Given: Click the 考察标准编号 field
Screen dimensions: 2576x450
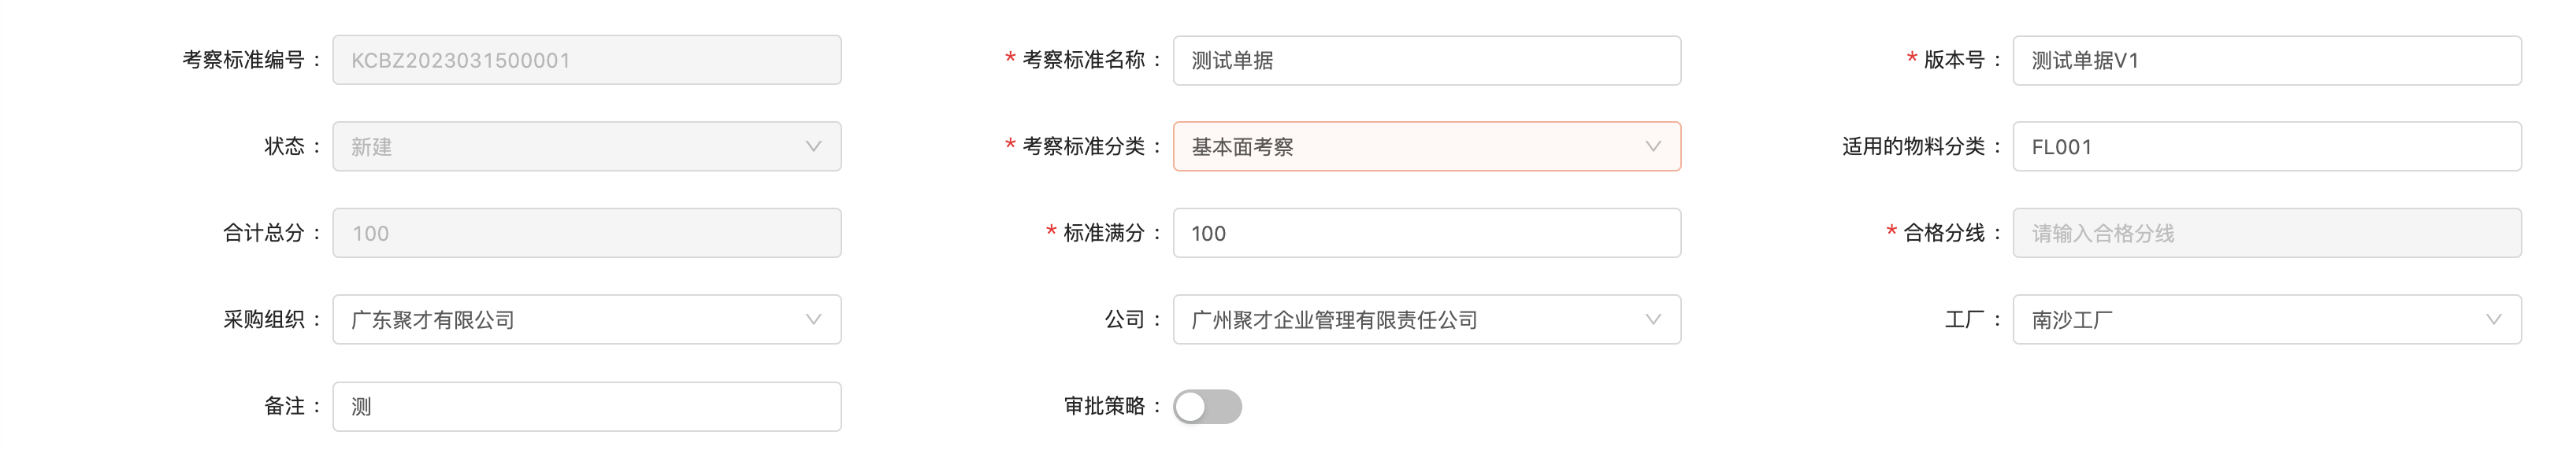Looking at the screenshot, I should pos(586,61).
